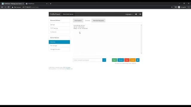
Task: Switch to the Console tab
Action: (87, 21)
